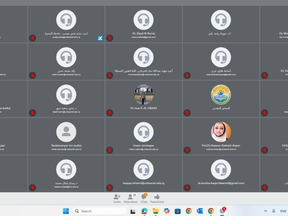The width and height of the screenshot is (288, 216).
Task: Open the Chat panel icon
Action: [x=144, y=199]
